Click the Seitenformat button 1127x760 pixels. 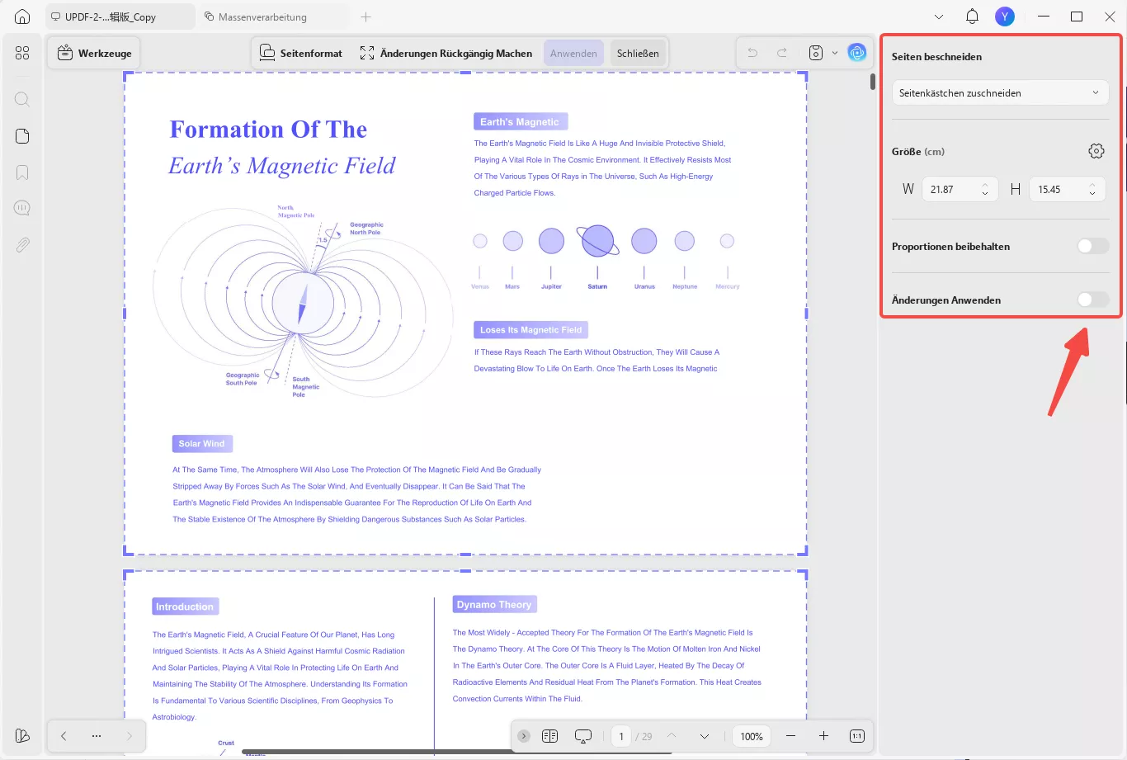[301, 53]
